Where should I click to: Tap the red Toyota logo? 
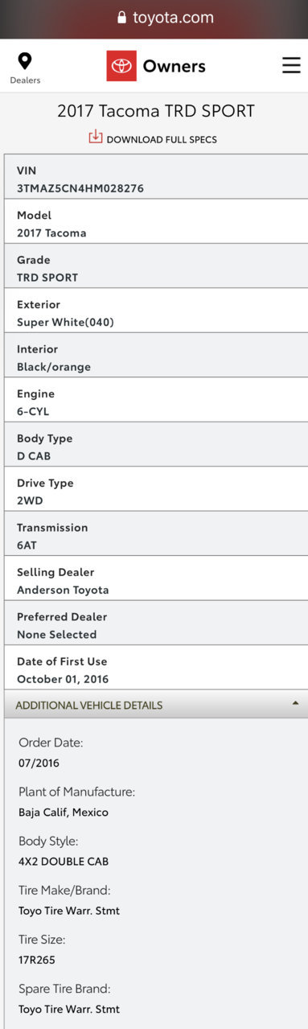click(121, 66)
